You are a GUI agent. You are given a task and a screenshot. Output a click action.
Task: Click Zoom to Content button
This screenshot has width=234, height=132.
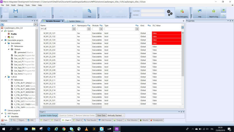click(x=66, y=115)
